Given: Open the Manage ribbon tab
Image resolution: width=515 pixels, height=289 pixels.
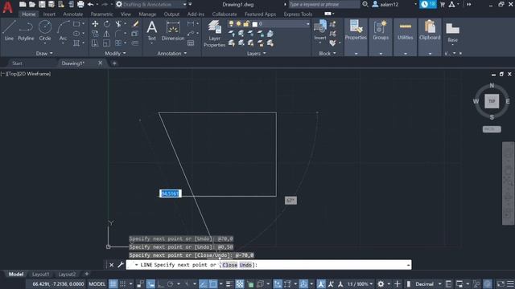Looking at the screenshot, I should 147,14.
